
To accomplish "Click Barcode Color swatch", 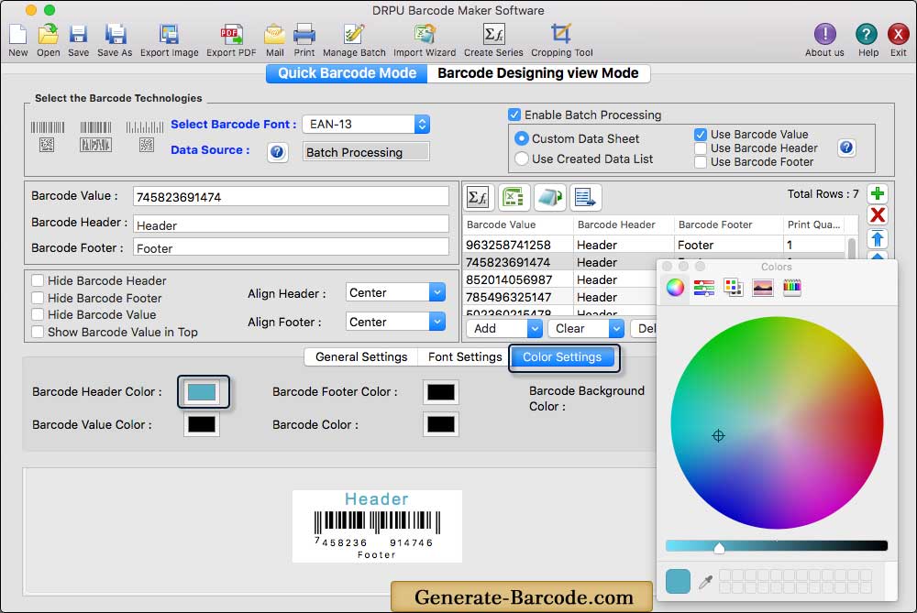I will (440, 425).
